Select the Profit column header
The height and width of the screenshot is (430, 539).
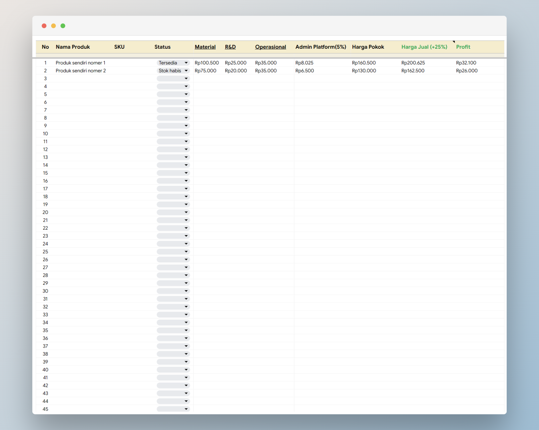tap(463, 47)
